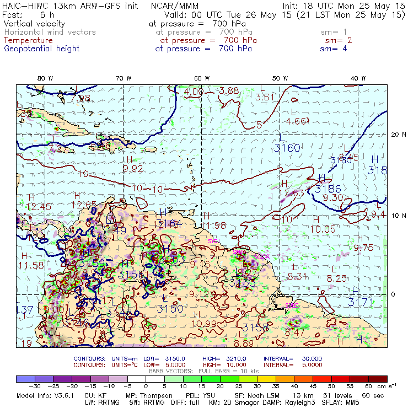Viewport: 408px width, 408px height.
Task: Click the blue '3171' height value near equator
Action: pos(361,302)
